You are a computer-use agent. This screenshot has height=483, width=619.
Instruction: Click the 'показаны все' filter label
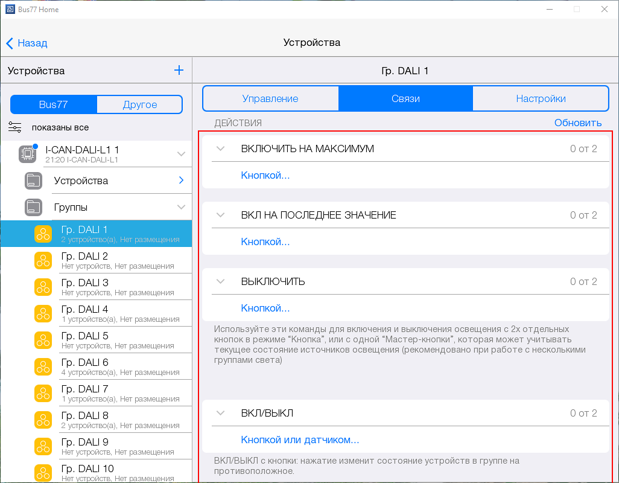pos(60,127)
